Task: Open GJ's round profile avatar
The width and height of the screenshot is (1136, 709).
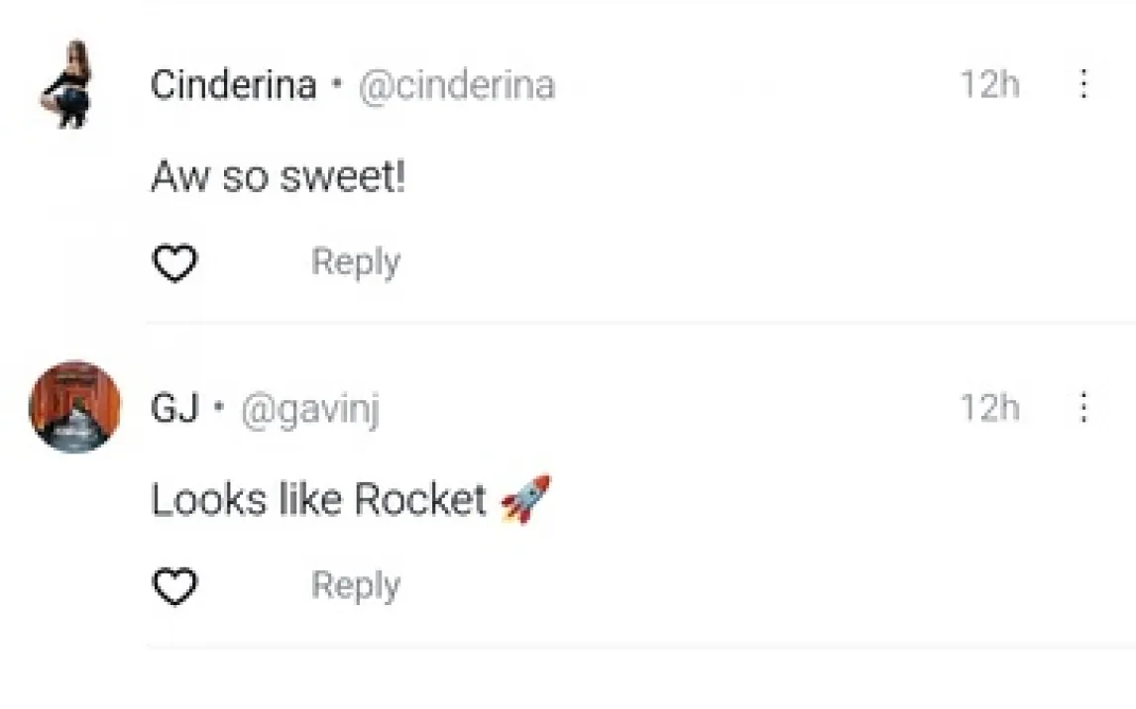Action: pos(74,407)
